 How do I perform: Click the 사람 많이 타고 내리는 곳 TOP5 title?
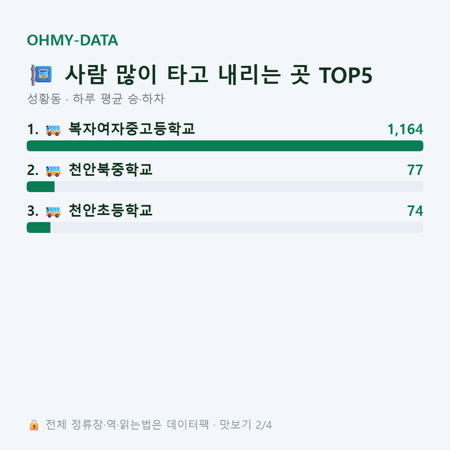click(219, 75)
